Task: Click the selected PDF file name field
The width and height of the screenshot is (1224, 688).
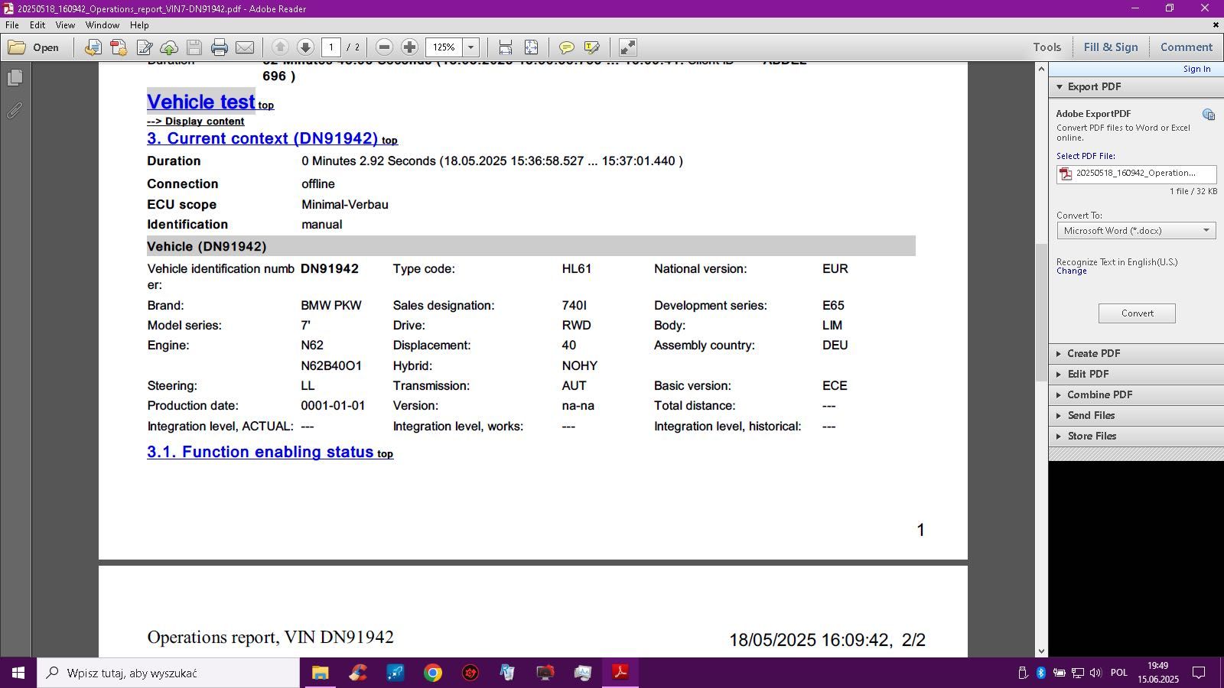Action: 1137,174
